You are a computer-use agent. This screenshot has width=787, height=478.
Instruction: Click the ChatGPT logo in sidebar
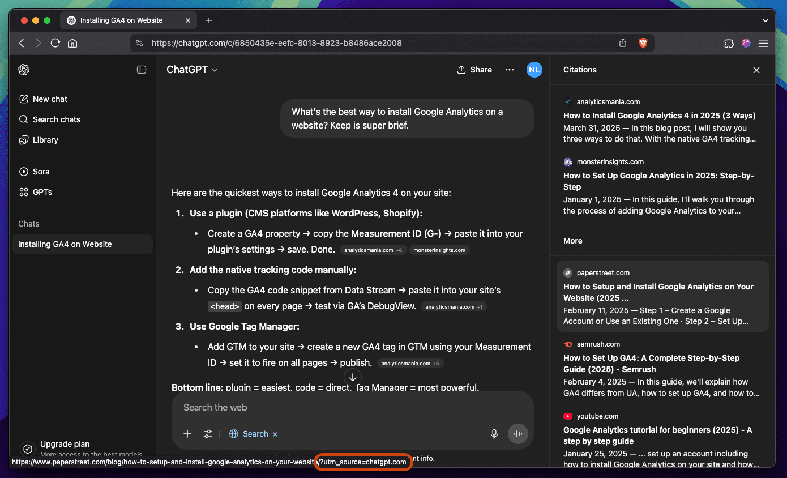click(24, 70)
